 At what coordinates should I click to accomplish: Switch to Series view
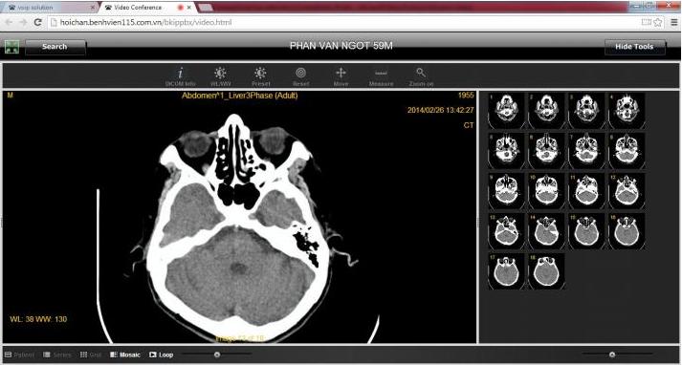pyautogui.click(x=57, y=354)
